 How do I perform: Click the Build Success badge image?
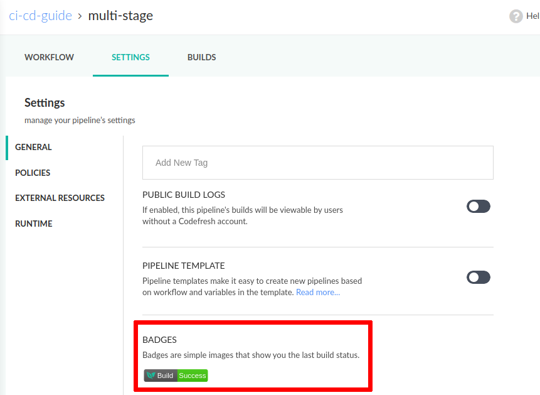click(x=176, y=376)
